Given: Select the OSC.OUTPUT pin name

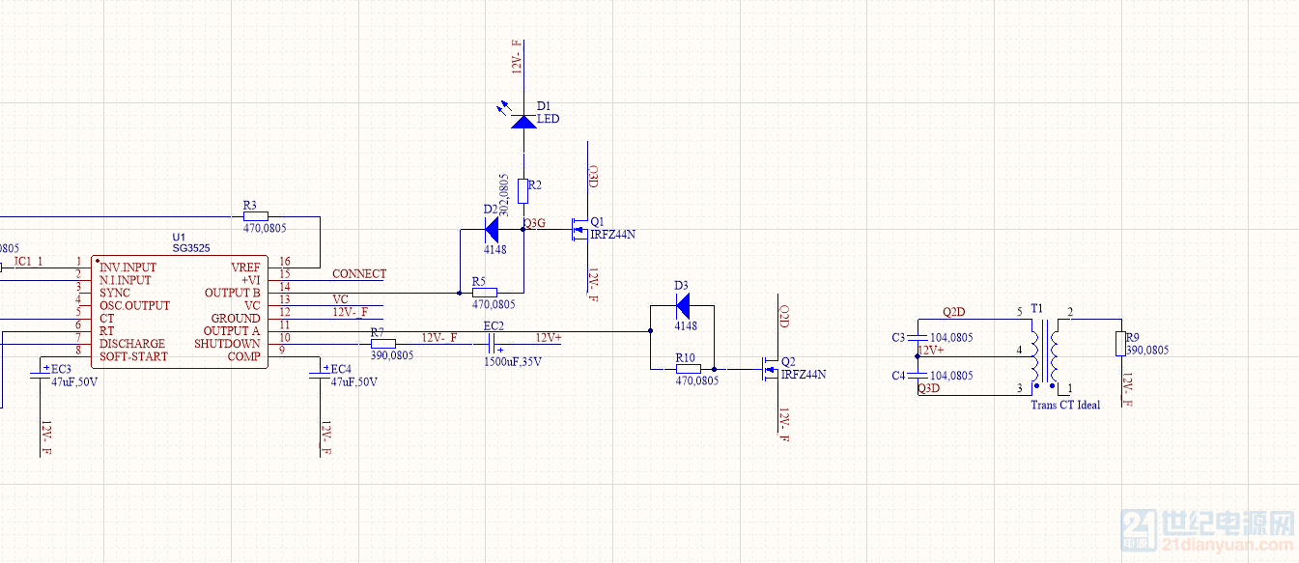Looking at the screenshot, I should [x=134, y=305].
